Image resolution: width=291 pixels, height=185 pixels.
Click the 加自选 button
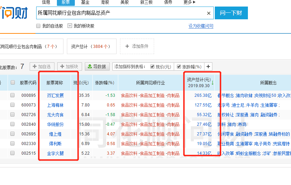pyautogui.click(x=42, y=66)
